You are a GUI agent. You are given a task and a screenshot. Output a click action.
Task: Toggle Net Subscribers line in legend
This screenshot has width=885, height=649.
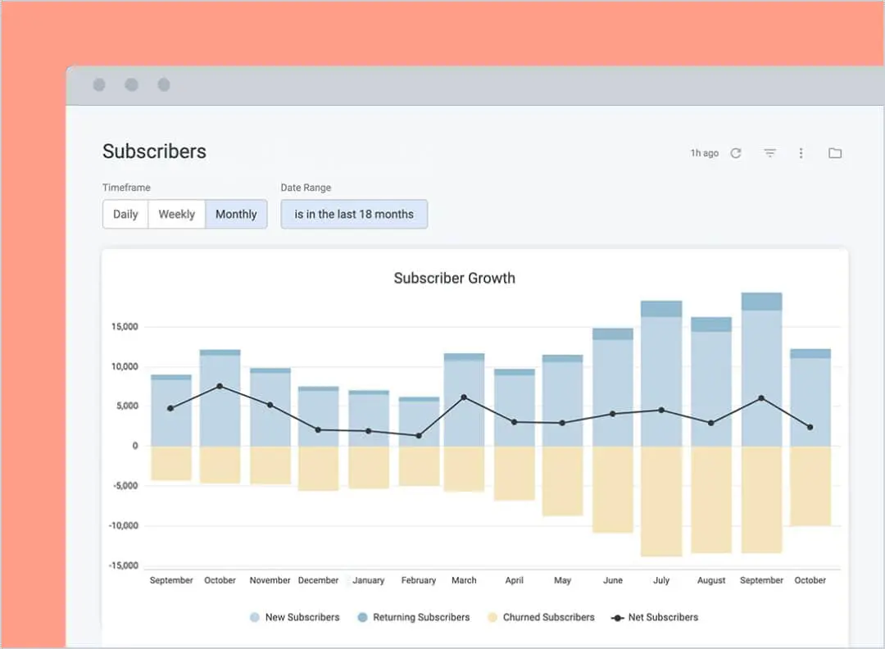[x=655, y=617]
